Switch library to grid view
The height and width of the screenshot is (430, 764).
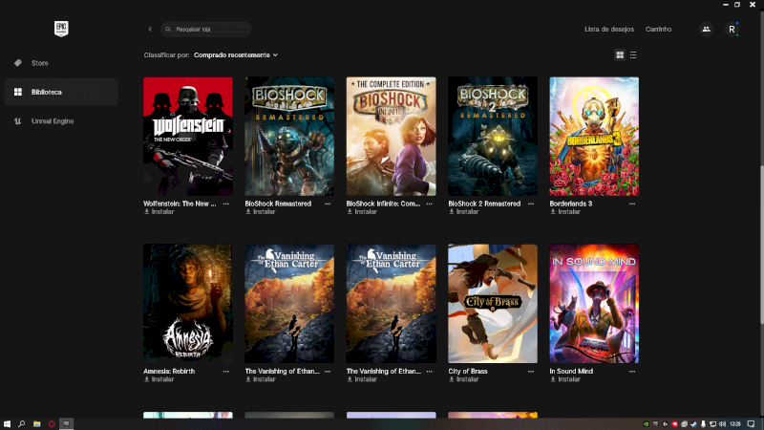click(x=620, y=55)
